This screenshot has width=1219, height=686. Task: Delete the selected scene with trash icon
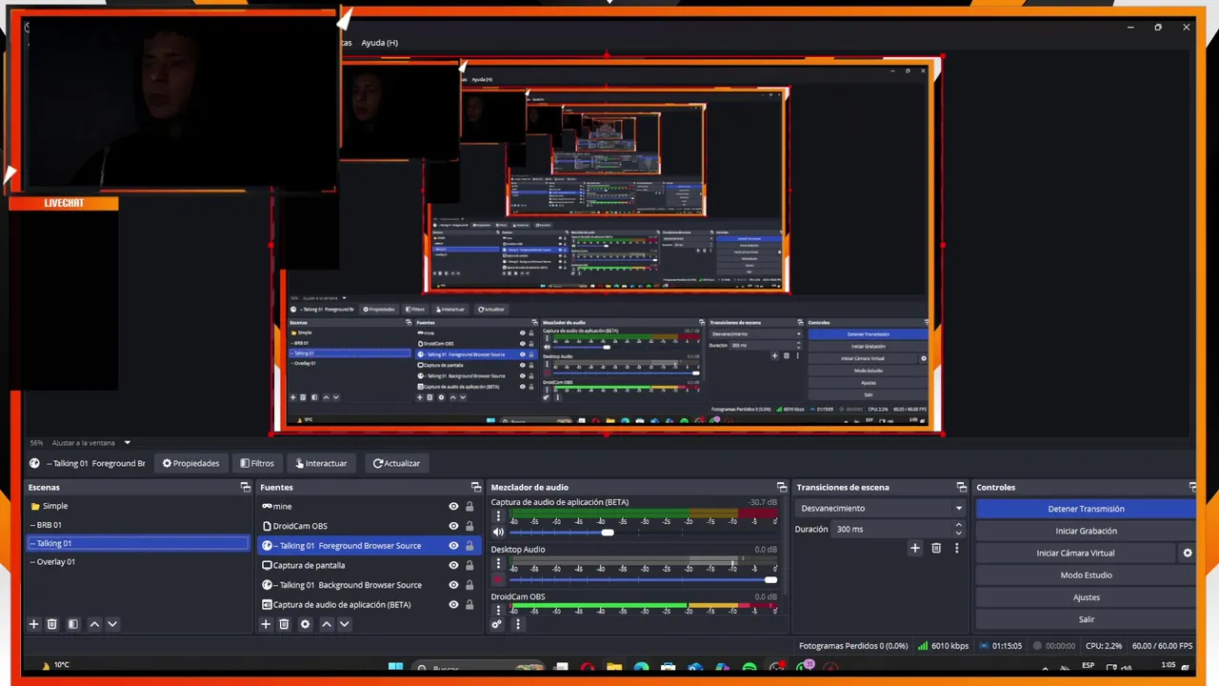pos(52,624)
